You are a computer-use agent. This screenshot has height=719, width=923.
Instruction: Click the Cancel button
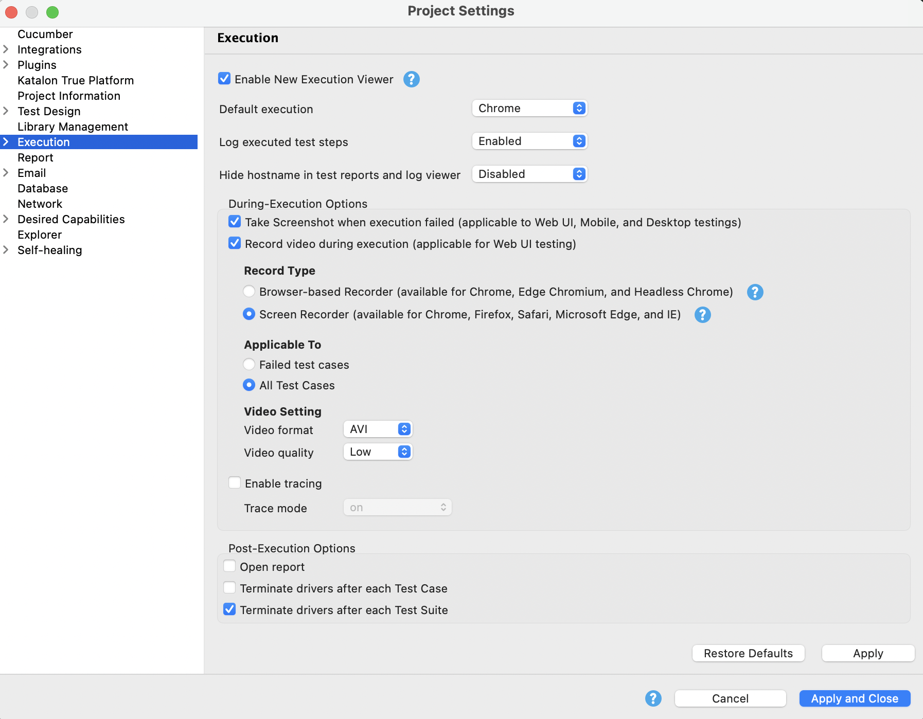(x=730, y=698)
